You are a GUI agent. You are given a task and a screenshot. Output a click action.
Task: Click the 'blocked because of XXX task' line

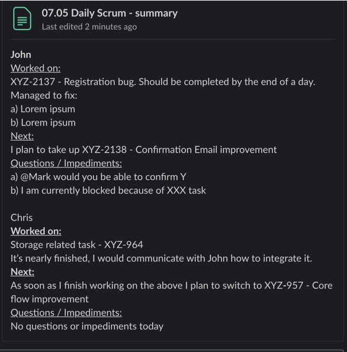point(108,190)
